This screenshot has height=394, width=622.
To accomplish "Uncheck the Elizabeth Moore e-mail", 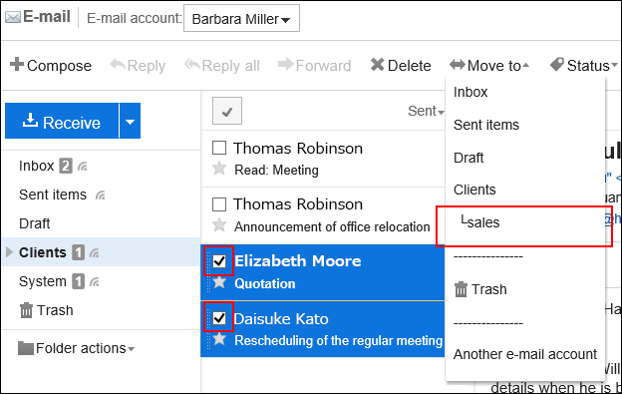I will coord(219,261).
